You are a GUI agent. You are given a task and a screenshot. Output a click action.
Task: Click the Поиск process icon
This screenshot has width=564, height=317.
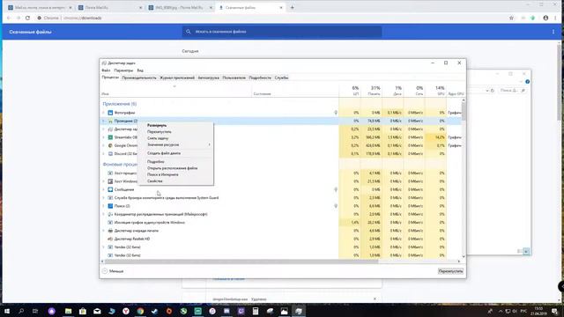(x=110, y=206)
